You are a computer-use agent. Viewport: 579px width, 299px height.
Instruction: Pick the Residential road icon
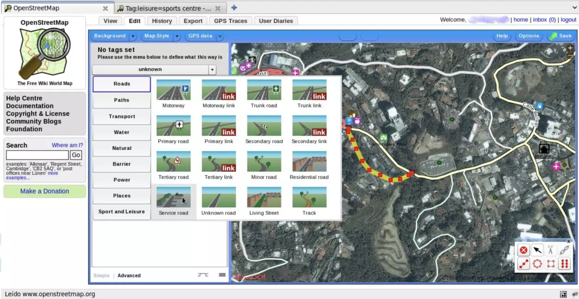point(309,162)
